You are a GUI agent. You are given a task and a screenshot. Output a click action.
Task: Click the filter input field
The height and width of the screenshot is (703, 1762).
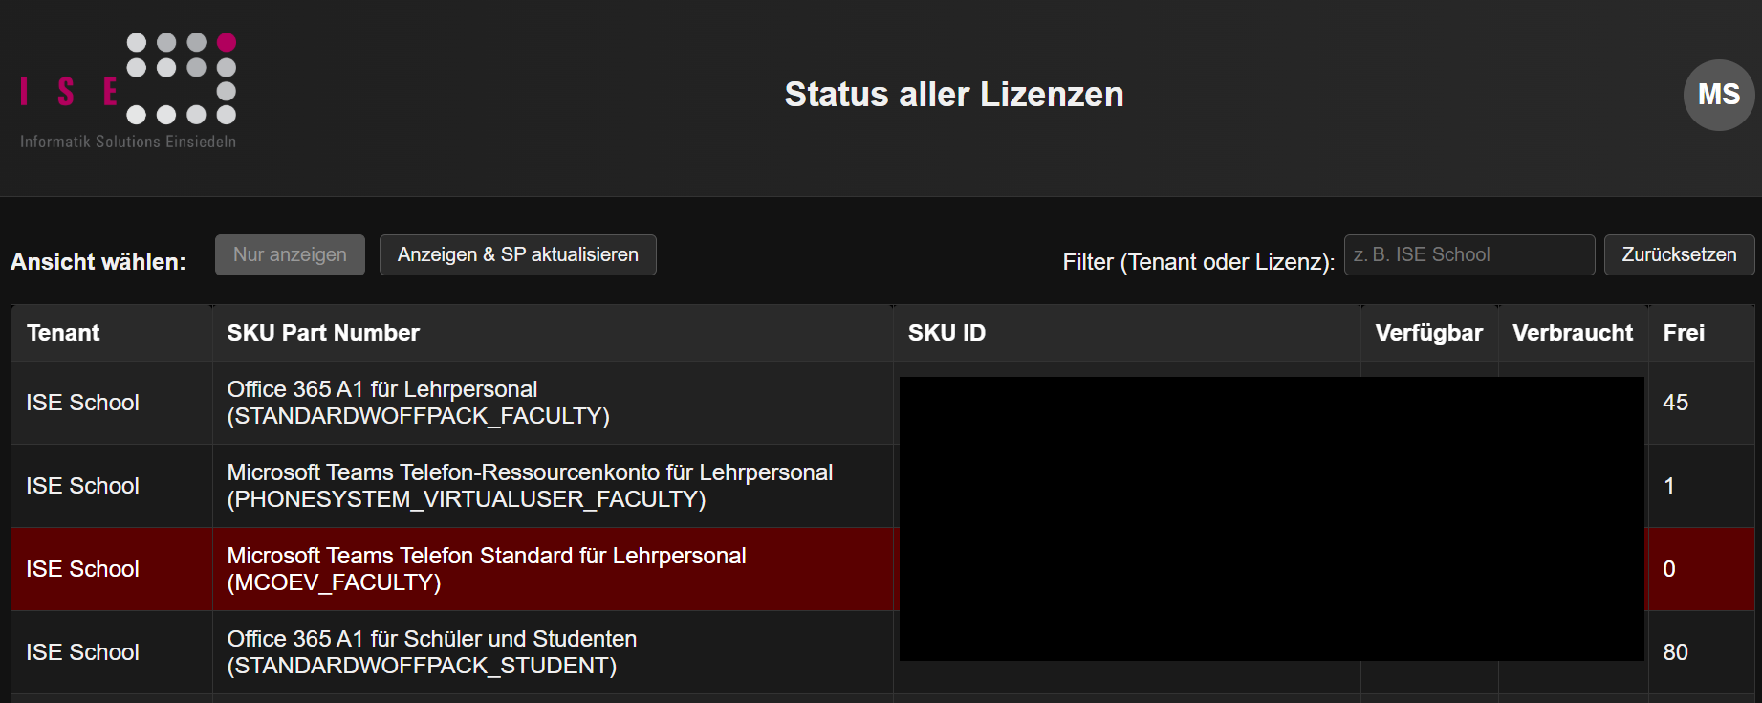[1469, 254]
